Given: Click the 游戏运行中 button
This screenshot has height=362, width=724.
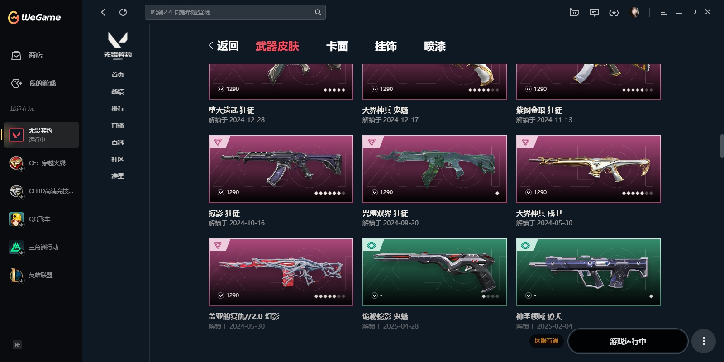Looking at the screenshot, I should pos(628,341).
